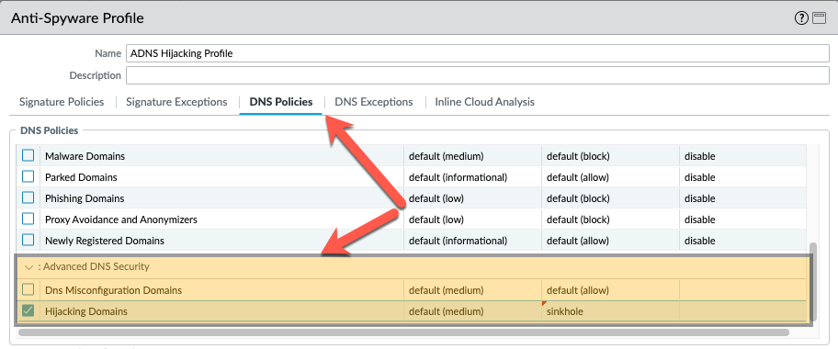Open Newly Registered Domains default (allow) action

(610, 241)
